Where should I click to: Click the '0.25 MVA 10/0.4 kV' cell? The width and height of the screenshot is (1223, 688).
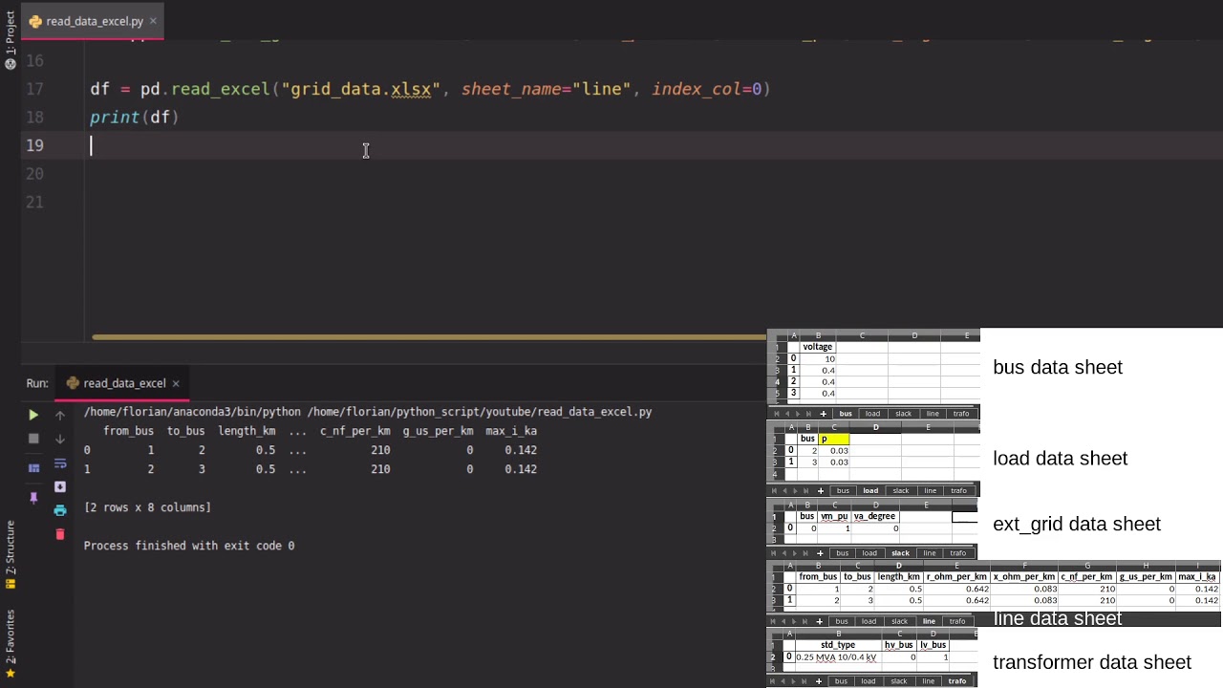[x=836, y=657]
